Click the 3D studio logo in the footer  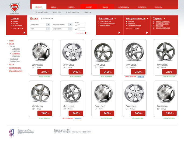[x=12, y=133]
